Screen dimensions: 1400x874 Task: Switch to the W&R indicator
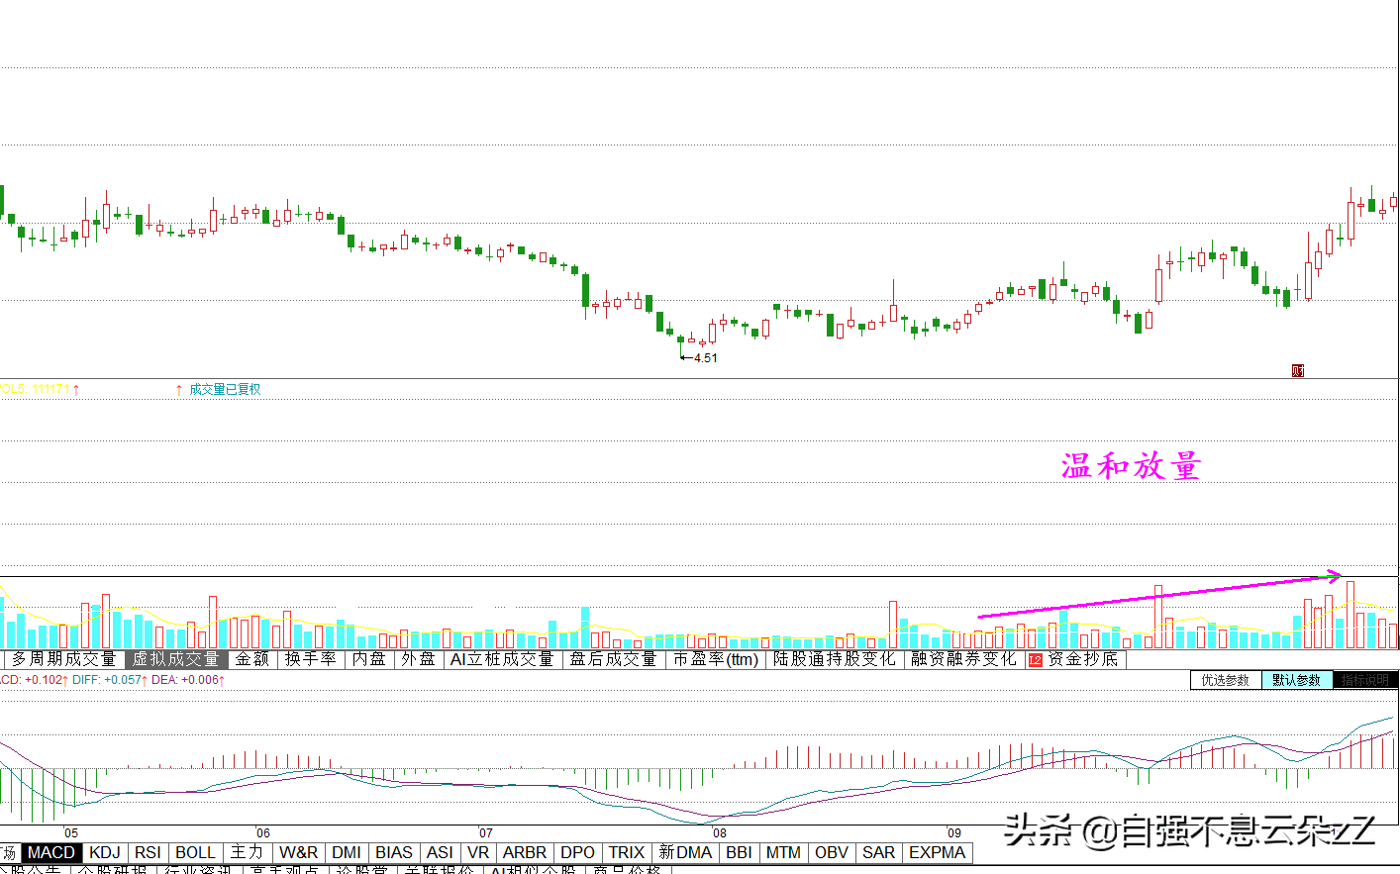tap(298, 852)
